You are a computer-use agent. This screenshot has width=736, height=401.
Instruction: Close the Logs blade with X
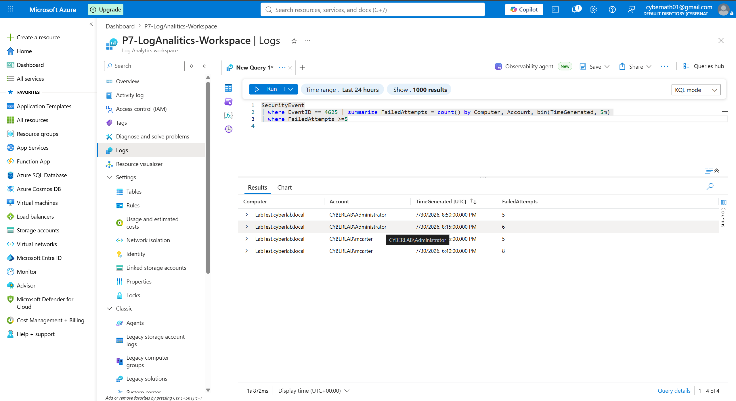click(721, 41)
